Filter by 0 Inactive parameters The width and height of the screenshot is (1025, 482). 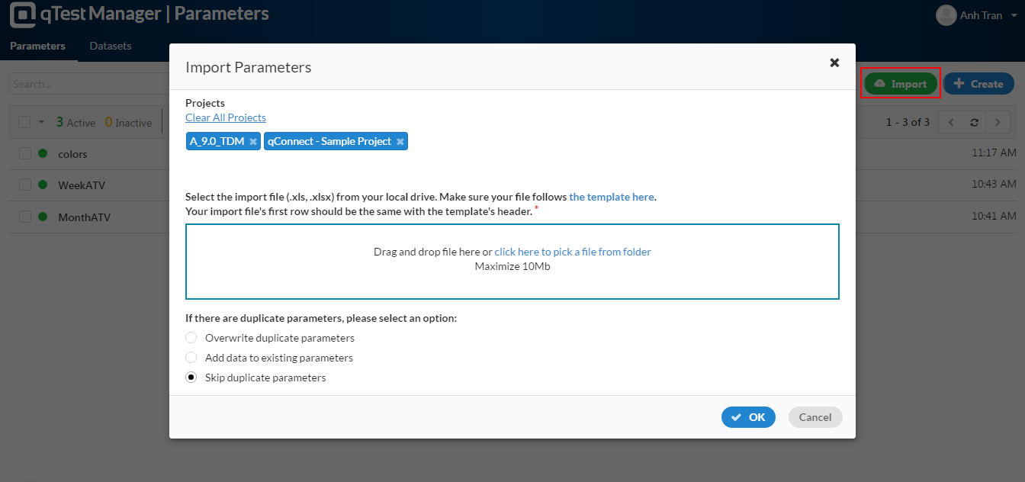[129, 123]
